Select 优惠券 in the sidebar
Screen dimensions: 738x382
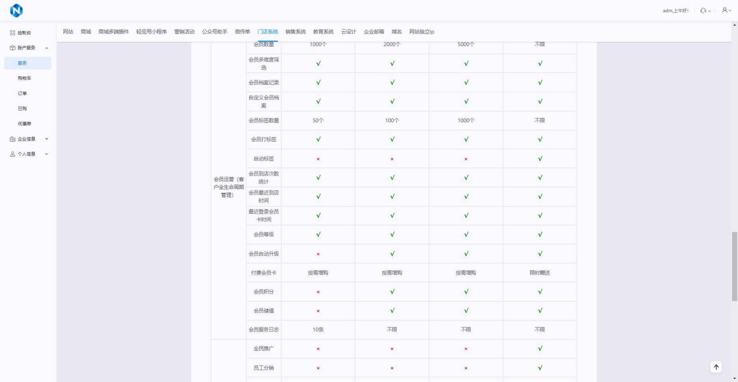(24, 123)
